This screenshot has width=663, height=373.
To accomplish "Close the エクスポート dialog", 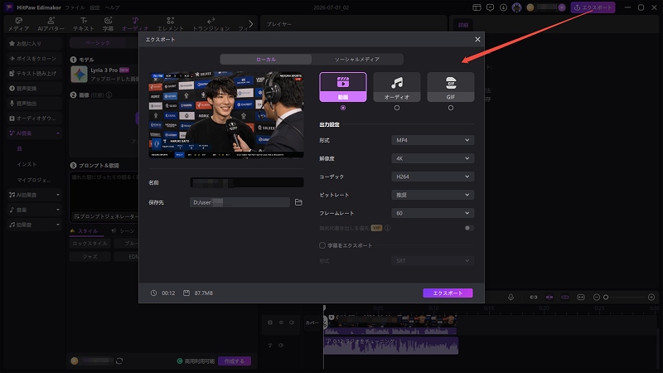I will point(477,39).
